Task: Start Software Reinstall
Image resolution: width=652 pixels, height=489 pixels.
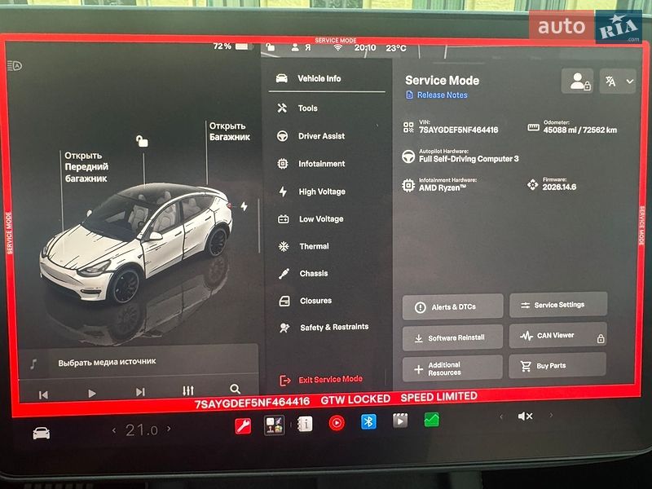Action: (452, 337)
